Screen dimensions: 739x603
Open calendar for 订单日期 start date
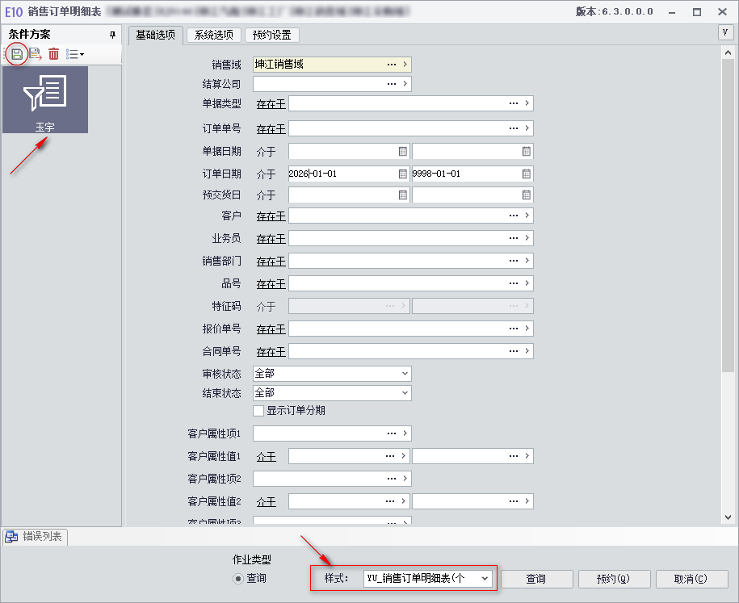coord(403,174)
